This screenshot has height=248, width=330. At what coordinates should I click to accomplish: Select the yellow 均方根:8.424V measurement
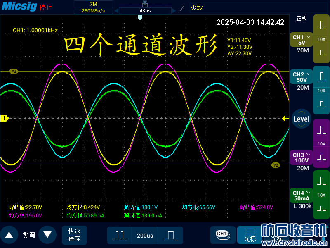click(83, 207)
